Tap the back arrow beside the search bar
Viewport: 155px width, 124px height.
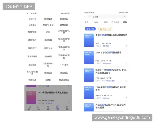(84, 17)
